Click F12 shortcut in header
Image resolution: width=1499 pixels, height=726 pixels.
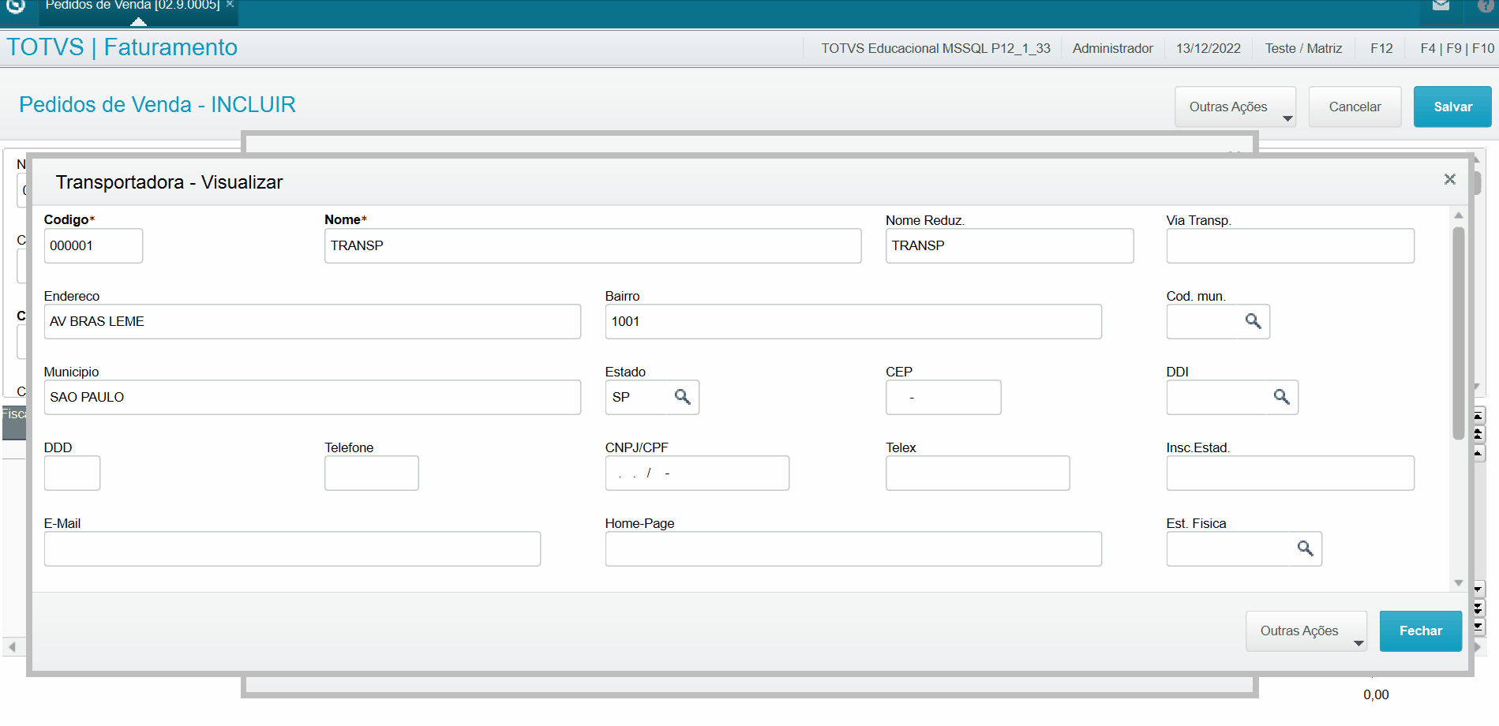click(1381, 48)
